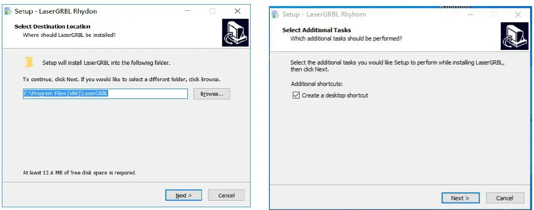Click Next in the Rhyhorn setup window

tap(460, 198)
